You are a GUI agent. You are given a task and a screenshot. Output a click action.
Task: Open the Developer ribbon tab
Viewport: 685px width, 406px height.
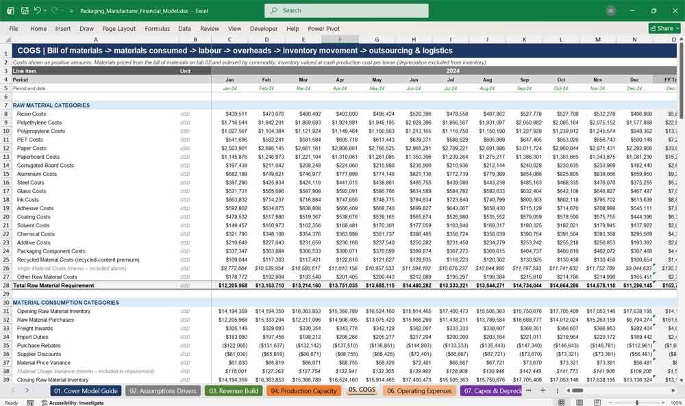[x=264, y=28]
